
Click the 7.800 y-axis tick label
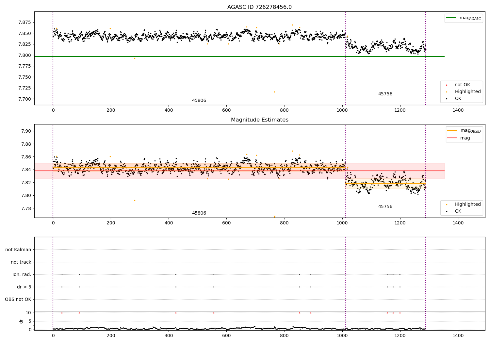(x=25, y=55)
